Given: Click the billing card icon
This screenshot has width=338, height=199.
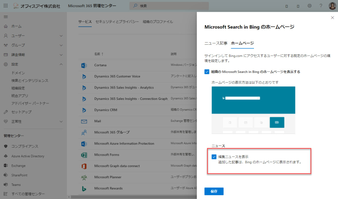Looking at the screenshot, I should pyautogui.click(x=6, y=55).
